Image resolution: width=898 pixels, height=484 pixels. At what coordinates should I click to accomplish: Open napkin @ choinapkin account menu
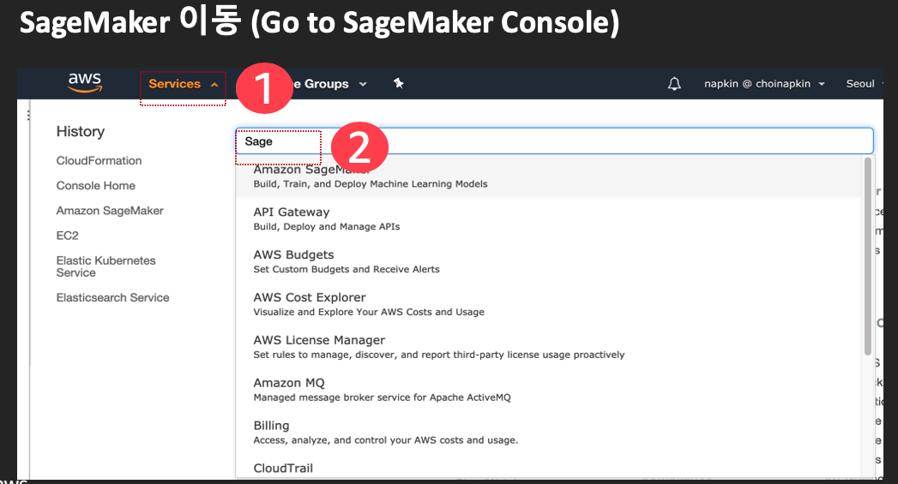tap(764, 84)
